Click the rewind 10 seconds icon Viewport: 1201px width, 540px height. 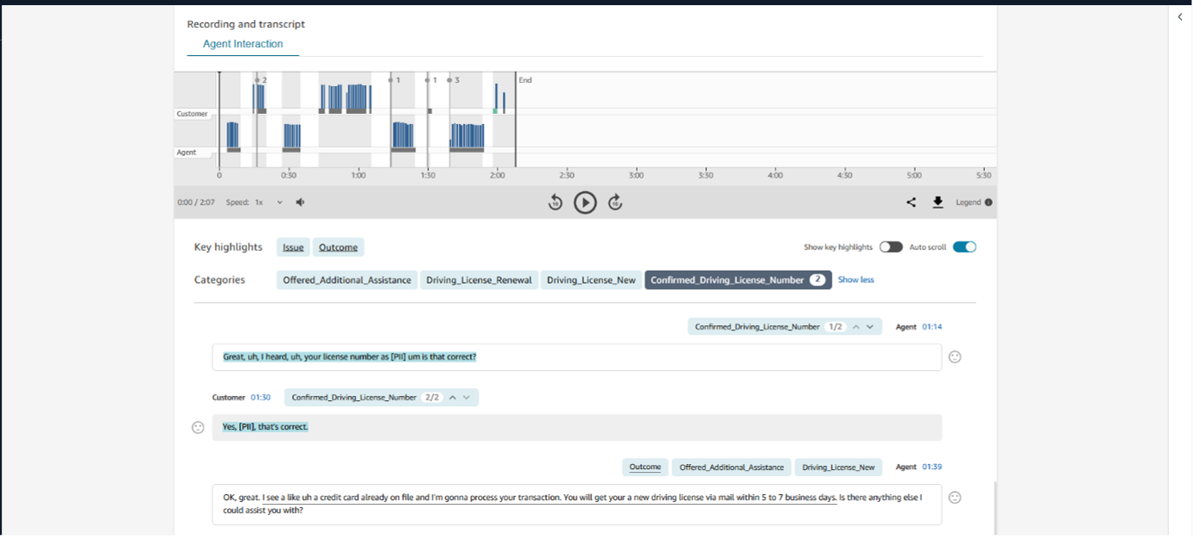(x=556, y=203)
